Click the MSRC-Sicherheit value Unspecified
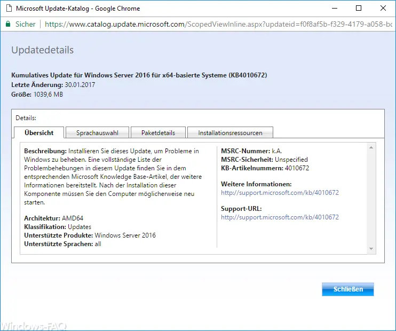396x331 pixels. click(291, 160)
